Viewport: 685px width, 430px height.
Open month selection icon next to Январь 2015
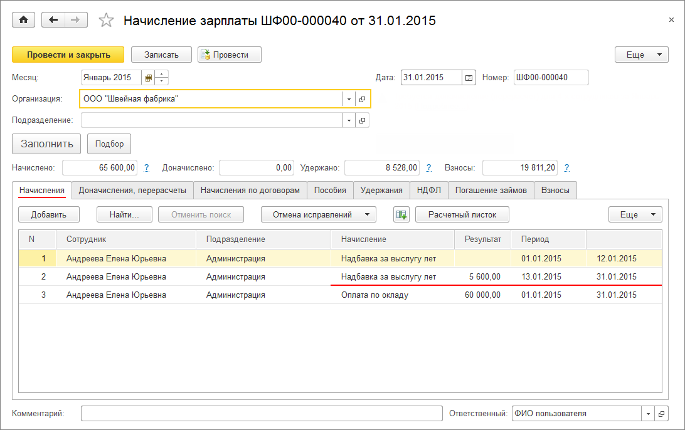[x=149, y=78]
